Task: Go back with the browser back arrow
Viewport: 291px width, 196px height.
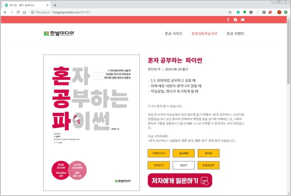Action: [x=5, y=12]
